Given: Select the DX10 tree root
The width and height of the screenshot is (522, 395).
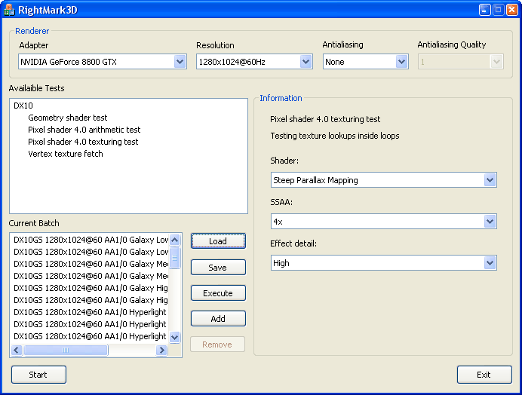Looking at the screenshot, I should (x=23, y=106).
